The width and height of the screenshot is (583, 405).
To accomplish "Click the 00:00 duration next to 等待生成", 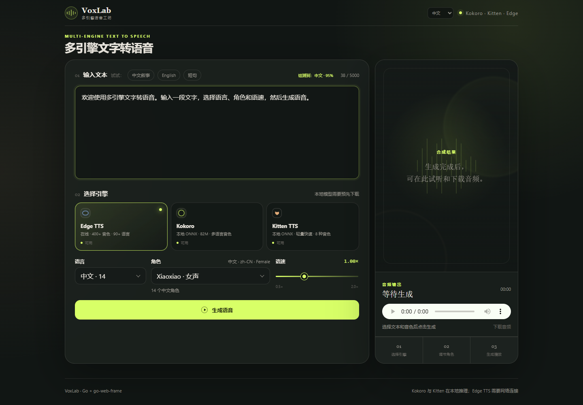I will 506,289.
